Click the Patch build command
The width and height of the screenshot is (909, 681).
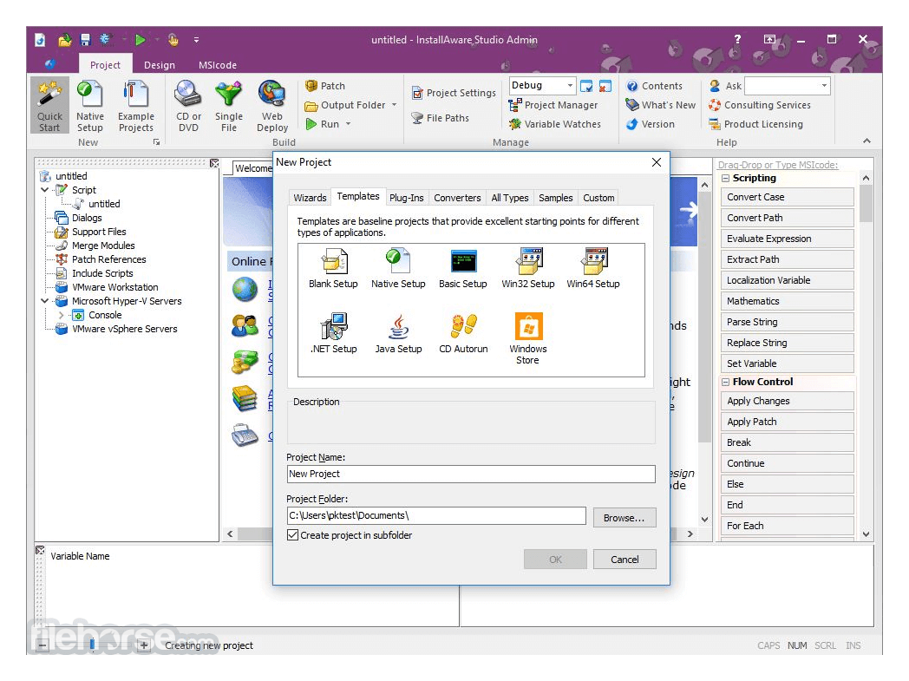click(325, 86)
